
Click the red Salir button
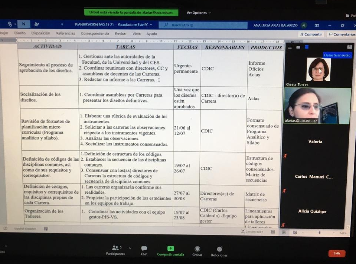337,253
